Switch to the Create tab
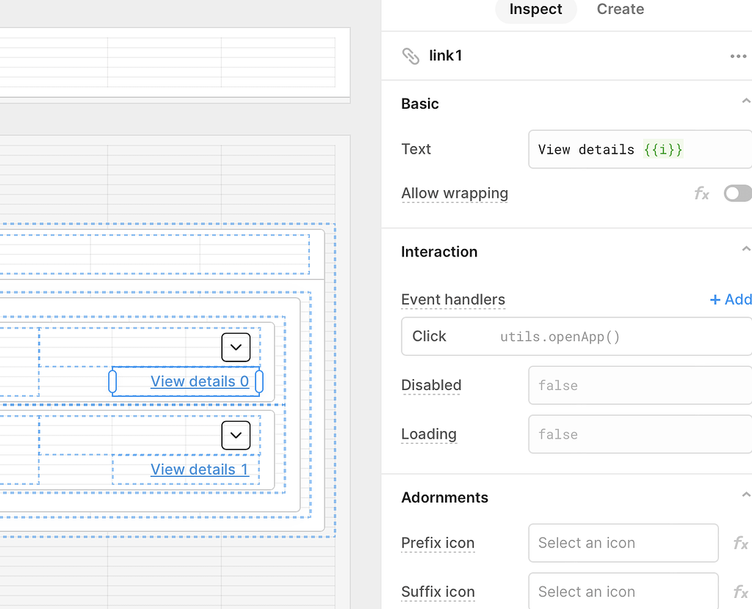Screen dimensions: 752x609 click(620, 10)
